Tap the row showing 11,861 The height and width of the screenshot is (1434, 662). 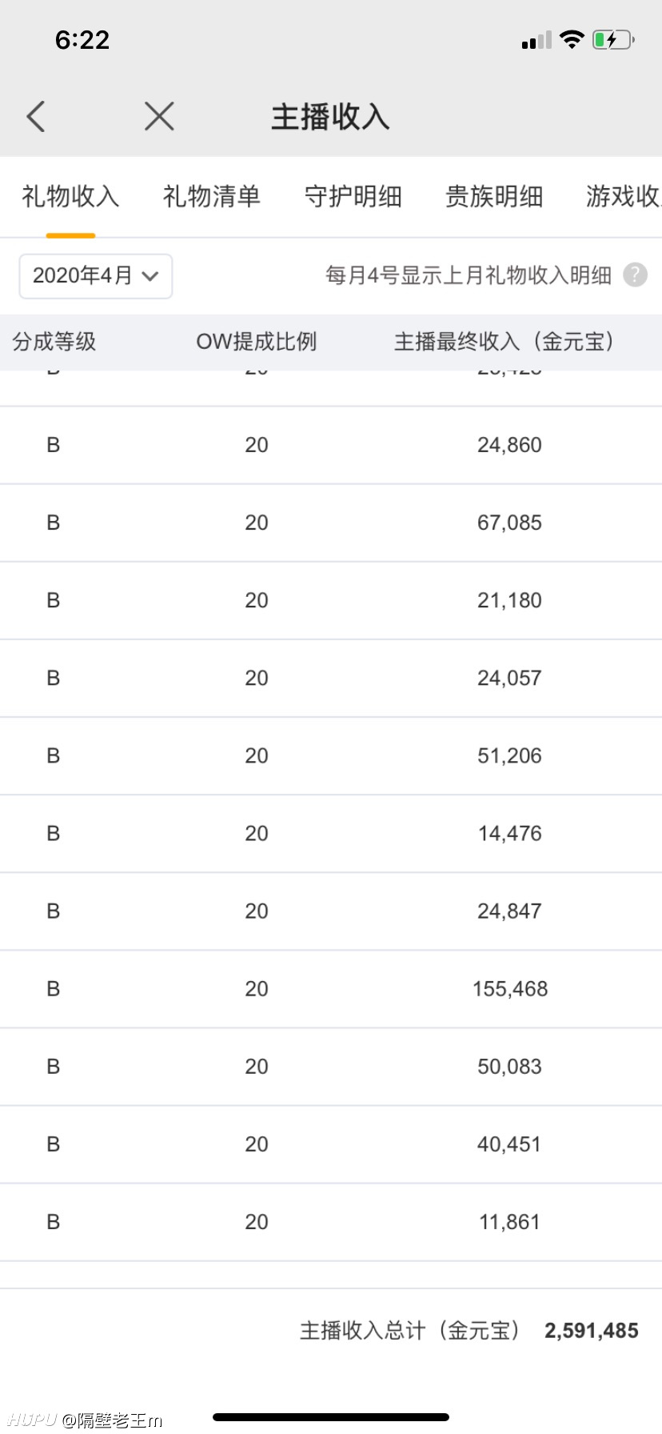pos(331,1222)
